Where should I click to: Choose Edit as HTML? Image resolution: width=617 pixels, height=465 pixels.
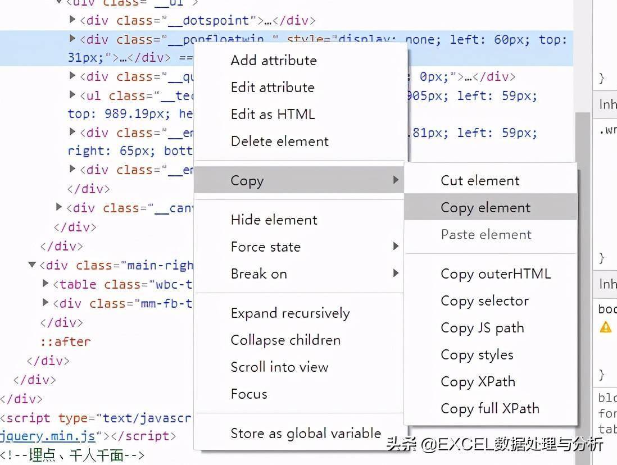300,115
